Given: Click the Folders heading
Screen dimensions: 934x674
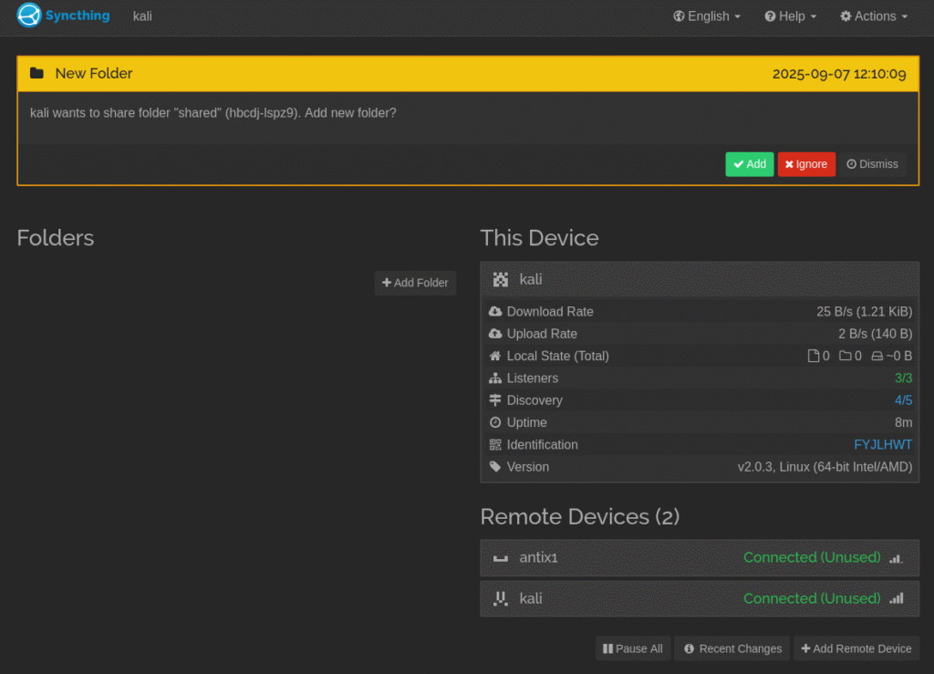Looking at the screenshot, I should 56,238.
